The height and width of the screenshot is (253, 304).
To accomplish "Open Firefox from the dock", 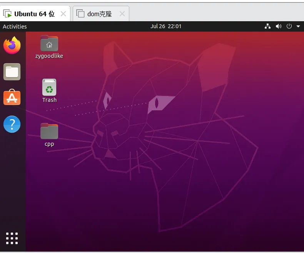I will tap(12, 45).
